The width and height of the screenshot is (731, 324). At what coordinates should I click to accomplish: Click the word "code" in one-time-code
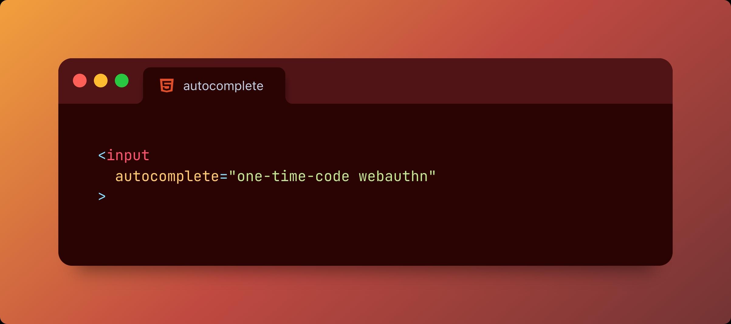click(x=332, y=177)
